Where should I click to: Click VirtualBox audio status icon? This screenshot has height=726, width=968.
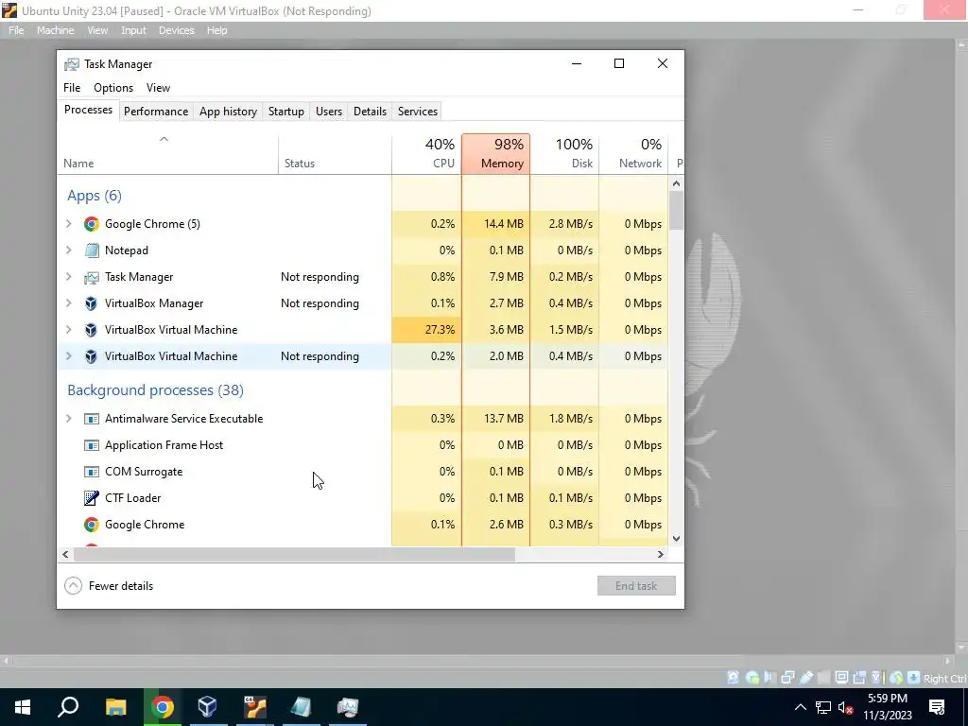769,678
